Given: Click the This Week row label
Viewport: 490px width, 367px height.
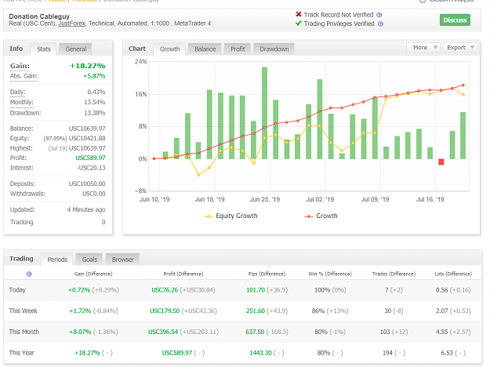Looking at the screenshot, I should click(23, 311).
